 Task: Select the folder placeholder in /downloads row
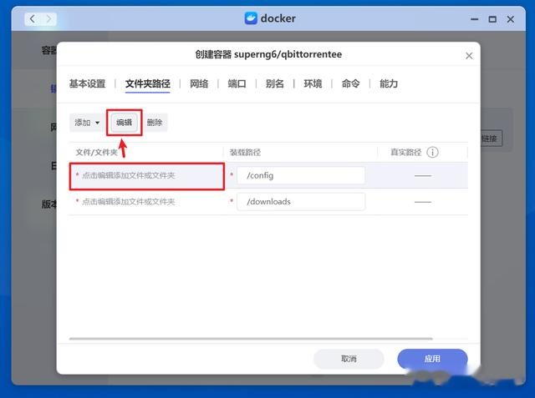tap(129, 202)
